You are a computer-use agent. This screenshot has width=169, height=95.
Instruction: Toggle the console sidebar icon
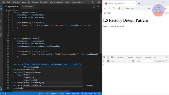[104, 61]
